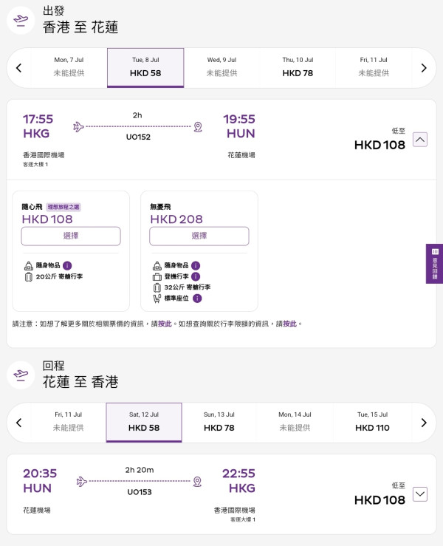Screen dimensions: 443x546
Task: Click the 理想旅程之選 badge
Action: click(63, 207)
